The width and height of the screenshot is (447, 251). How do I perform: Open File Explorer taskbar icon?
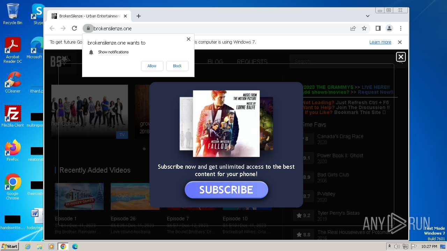tap(39, 246)
